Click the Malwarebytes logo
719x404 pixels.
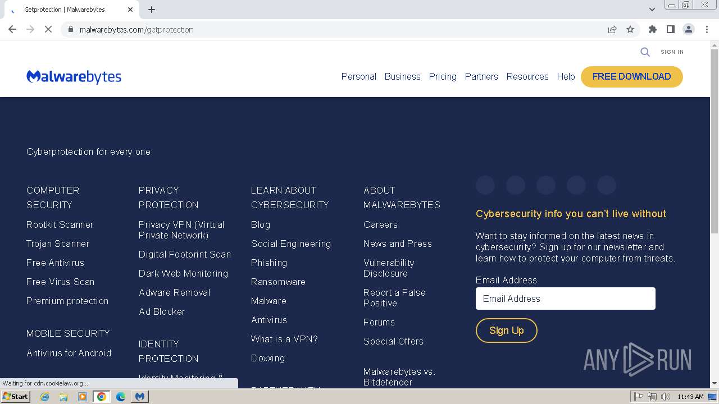pyautogui.click(x=74, y=77)
